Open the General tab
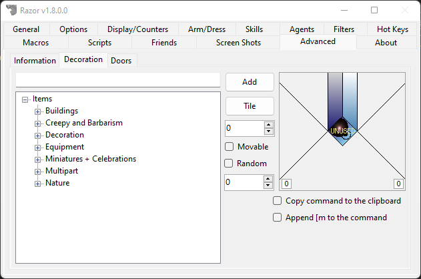The image size is (421, 279). [x=26, y=29]
